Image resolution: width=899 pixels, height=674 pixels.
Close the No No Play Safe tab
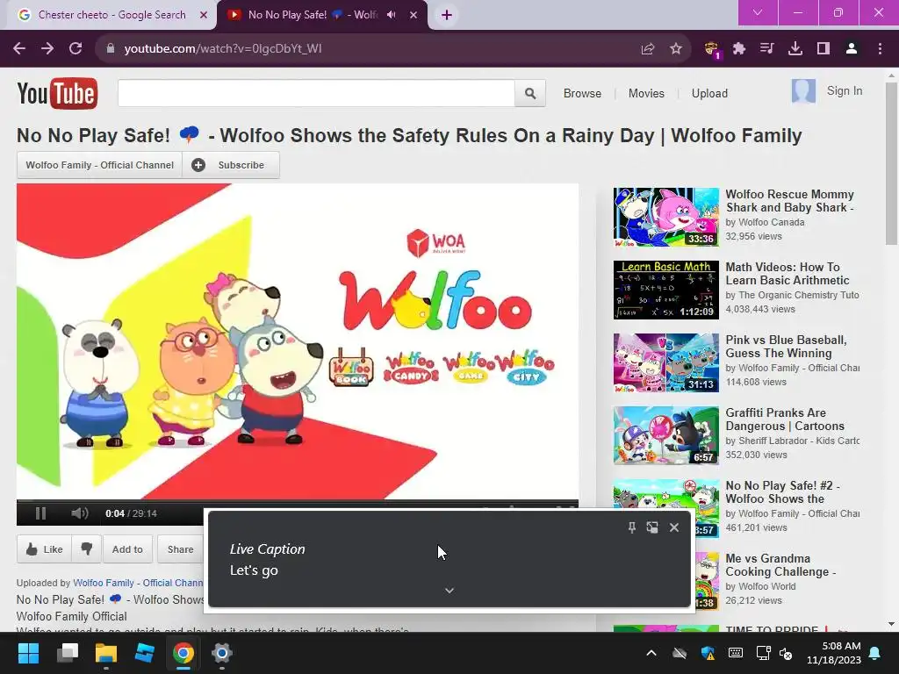(414, 15)
